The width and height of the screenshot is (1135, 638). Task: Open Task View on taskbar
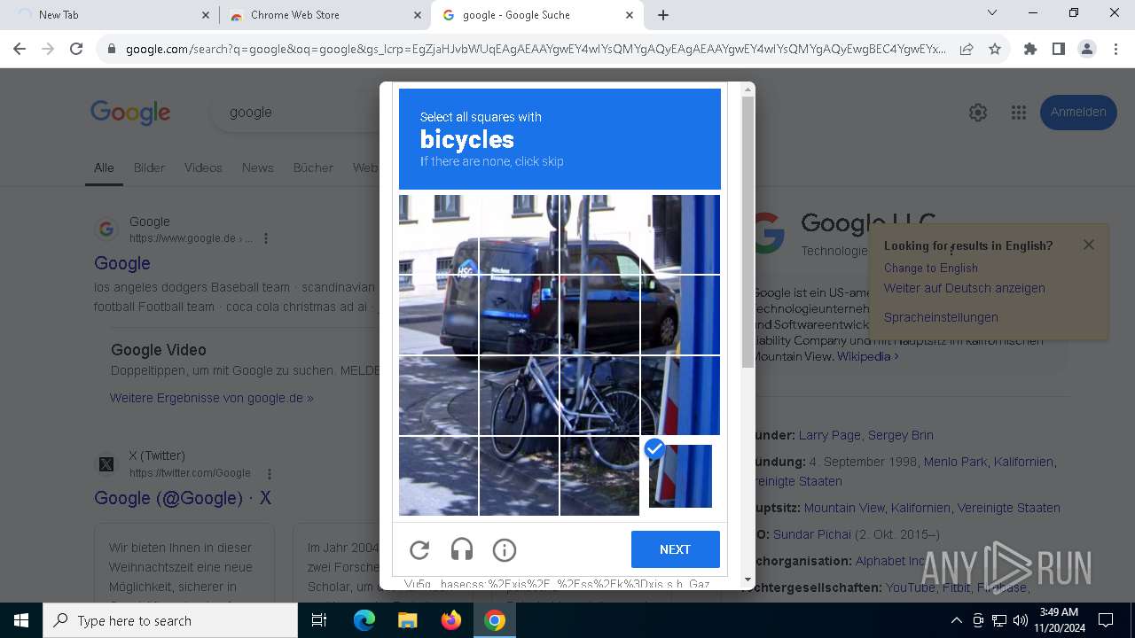click(x=319, y=620)
